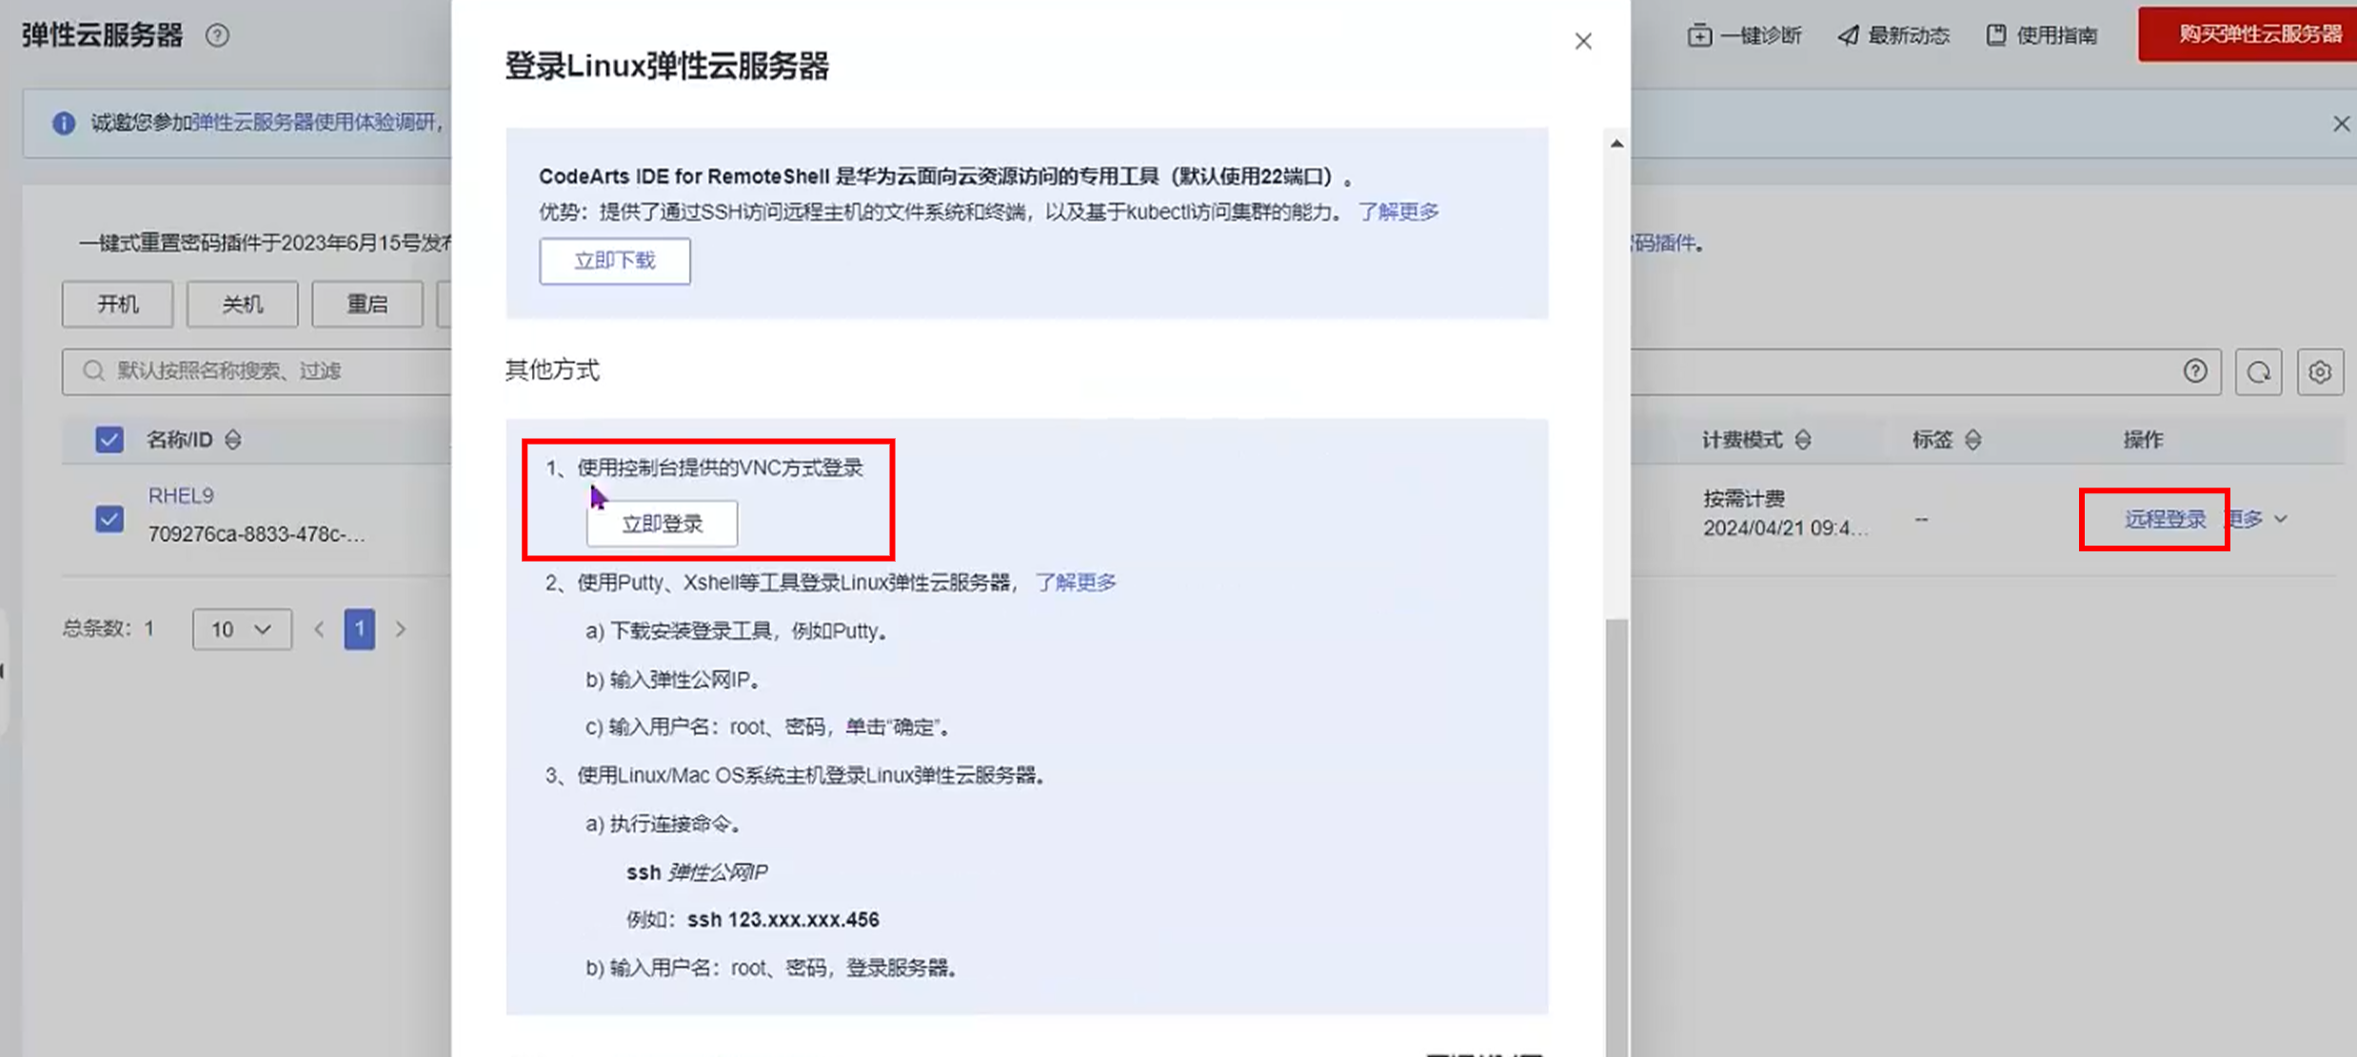Refresh the server list
This screenshot has height=1057, width=2357.
tap(2259, 371)
